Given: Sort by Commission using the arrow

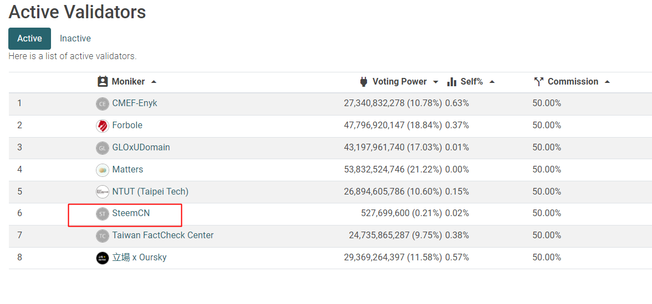Looking at the screenshot, I should tap(607, 82).
